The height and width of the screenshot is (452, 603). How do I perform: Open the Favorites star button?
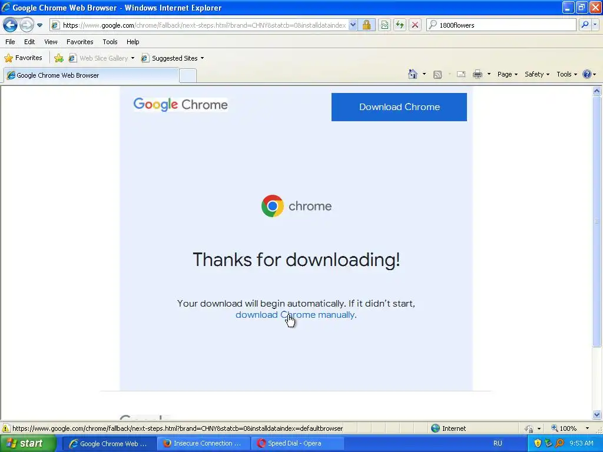[x=23, y=58]
